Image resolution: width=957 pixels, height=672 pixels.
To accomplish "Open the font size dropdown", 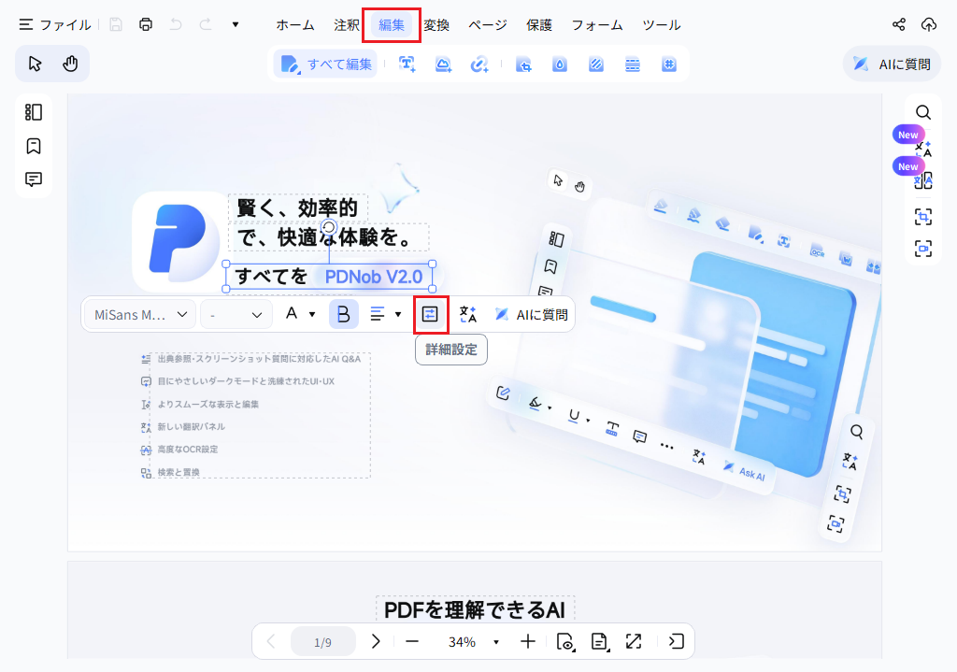I will pos(236,314).
